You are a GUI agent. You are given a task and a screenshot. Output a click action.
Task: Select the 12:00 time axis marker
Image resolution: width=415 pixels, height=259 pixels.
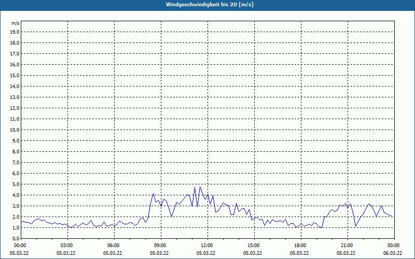point(208,246)
